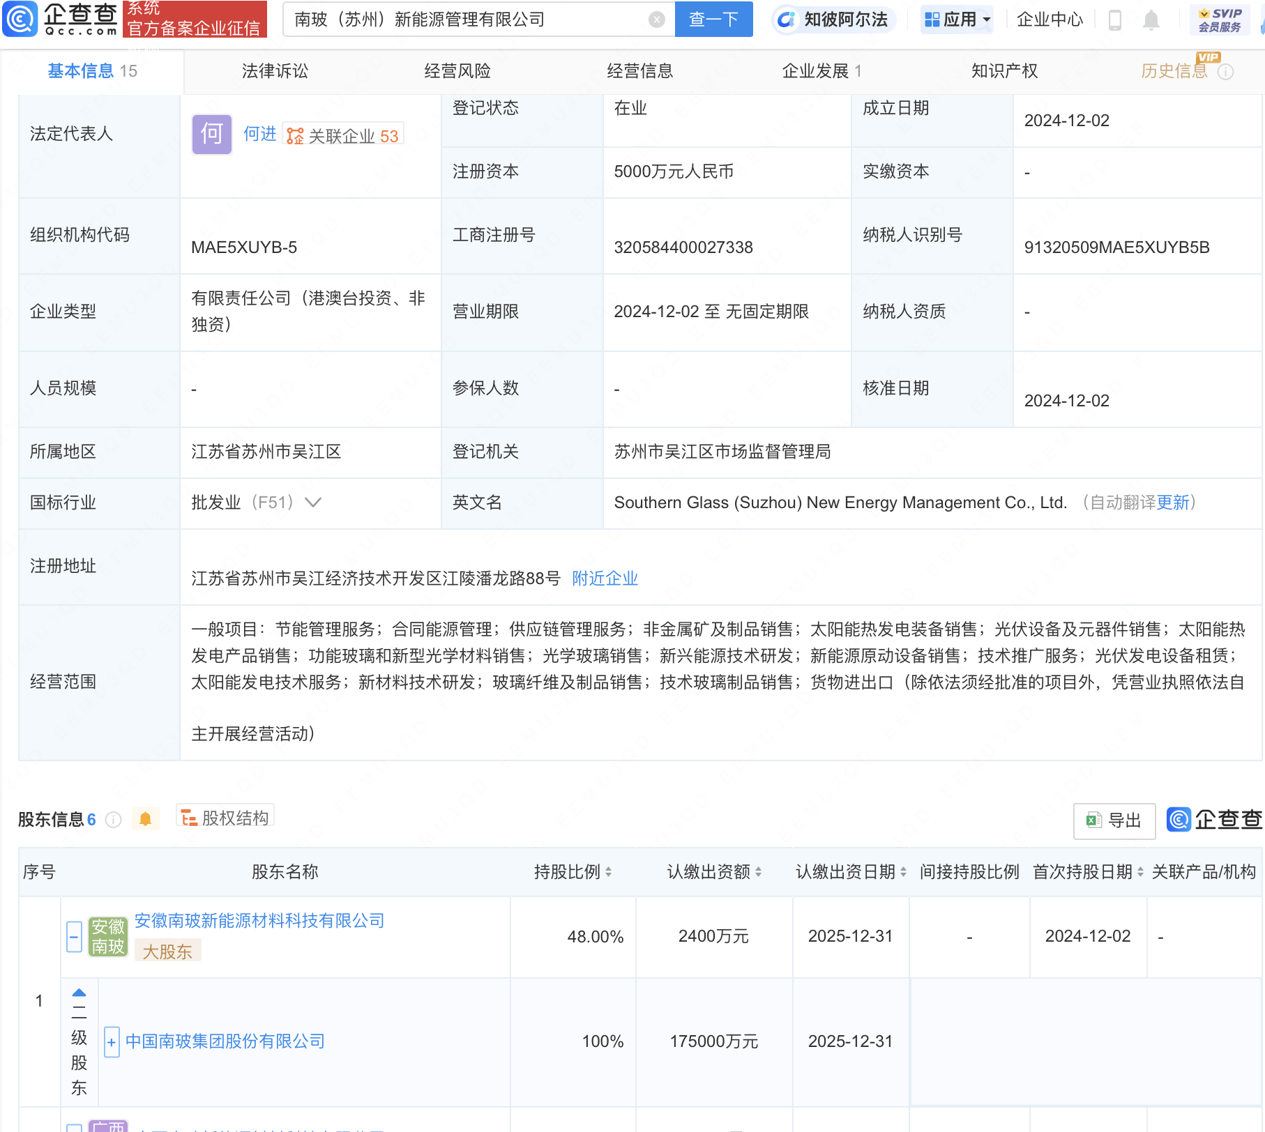
Task: Click the 查一下 search button
Action: [713, 20]
